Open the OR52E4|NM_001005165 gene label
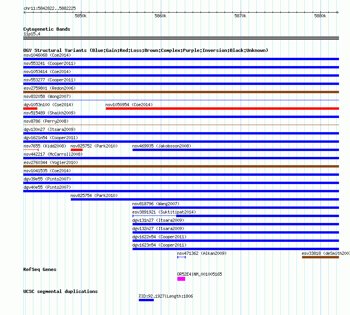The width and height of the screenshot is (350, 315). [199, 274]
